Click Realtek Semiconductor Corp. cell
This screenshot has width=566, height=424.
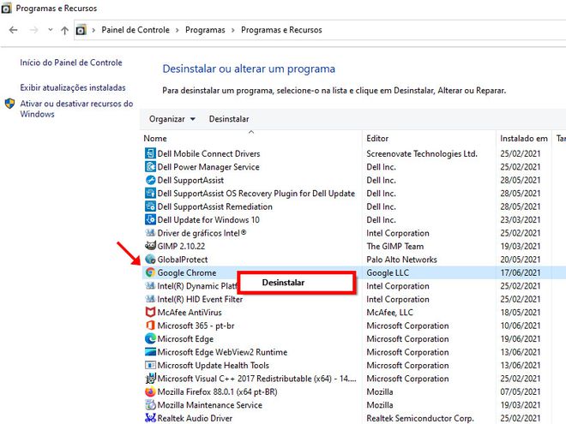420,418
